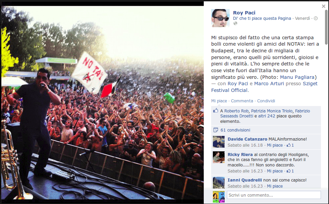Like Ianni Quadrelli's comment with Mi piace
The height and width of the screenshot is (204, 329).
pos(275,186)
